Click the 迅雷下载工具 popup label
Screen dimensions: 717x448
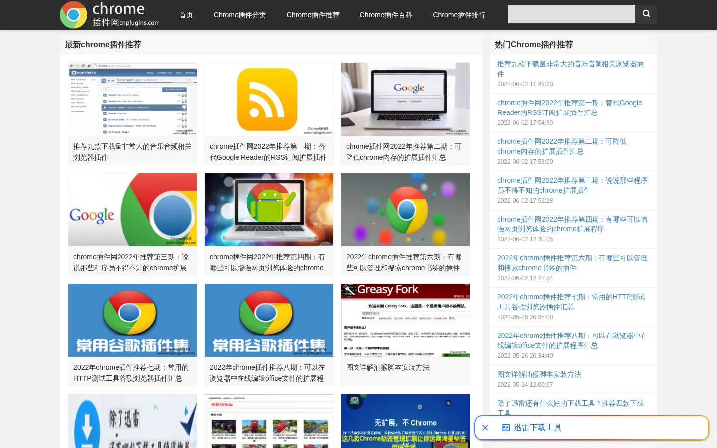coord(538,428)
